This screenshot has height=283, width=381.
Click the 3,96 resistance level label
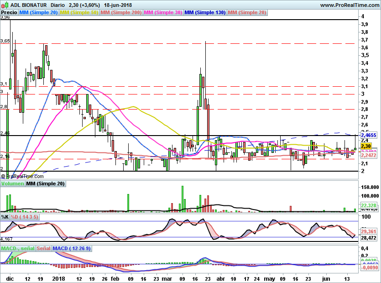pyautogui.click(x=5, y=17)
